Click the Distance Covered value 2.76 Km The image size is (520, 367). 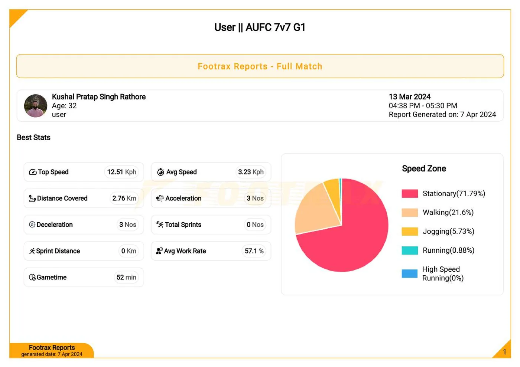(x=124, y=199)
